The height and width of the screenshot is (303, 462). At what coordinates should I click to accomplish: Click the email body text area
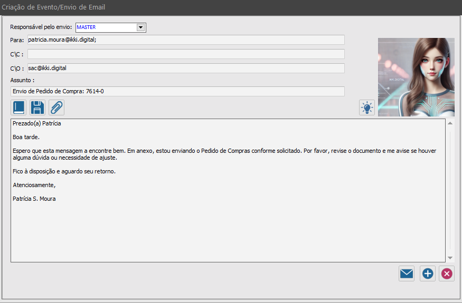click(228, 190)
